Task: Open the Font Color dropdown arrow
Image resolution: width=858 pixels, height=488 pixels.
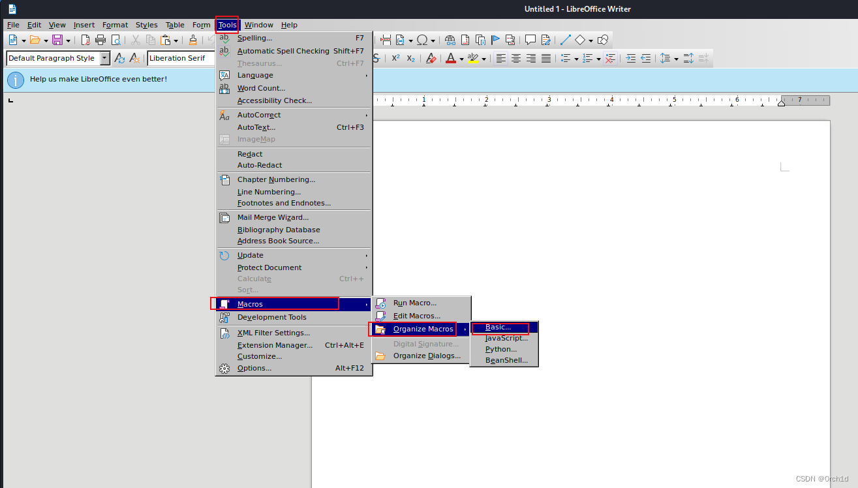Action: point(461,58)
